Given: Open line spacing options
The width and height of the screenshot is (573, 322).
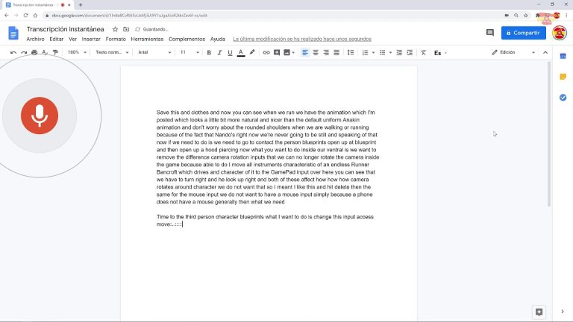Looking at the screenshot, I should pos(351,53).
